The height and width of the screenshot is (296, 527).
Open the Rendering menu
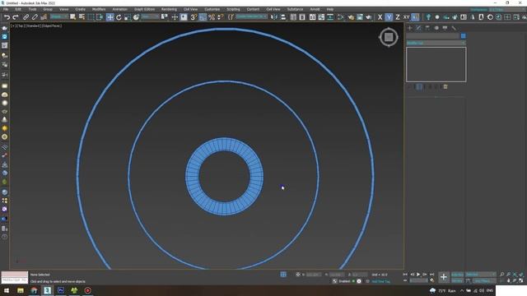point(169,9)
